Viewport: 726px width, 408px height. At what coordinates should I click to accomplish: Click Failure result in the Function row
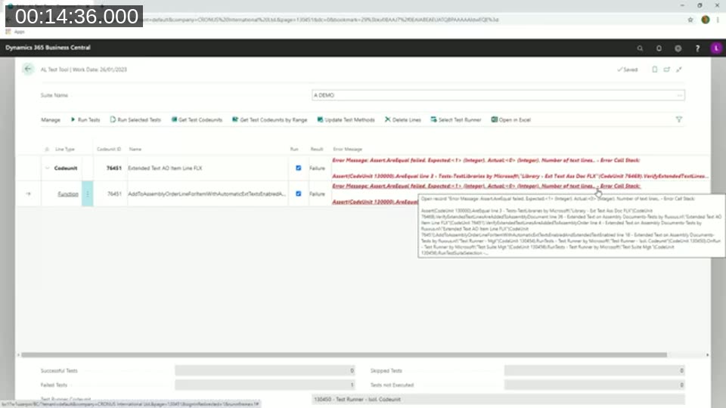[317, 194]
